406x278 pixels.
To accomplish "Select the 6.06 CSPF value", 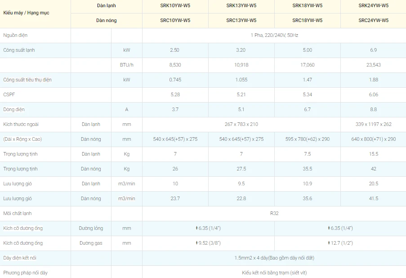I will (373, 94).
